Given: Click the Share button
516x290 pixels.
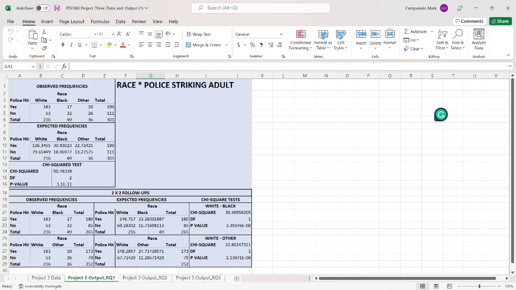Looking at the screenshot, I should 500,21.
